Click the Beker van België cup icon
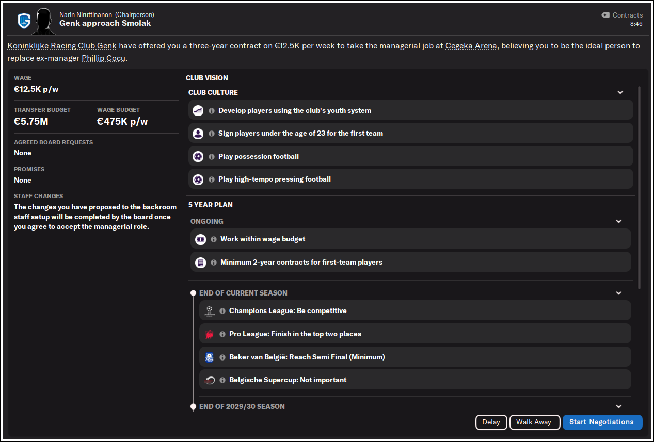The width and height of the screenshot is (654, 442). click(209, 357)
